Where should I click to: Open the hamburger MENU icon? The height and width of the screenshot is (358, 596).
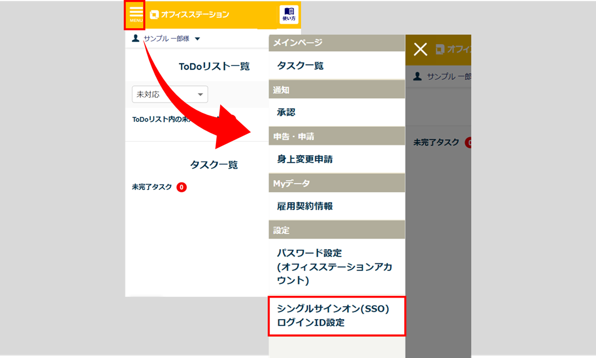click(x=136, y=14)
